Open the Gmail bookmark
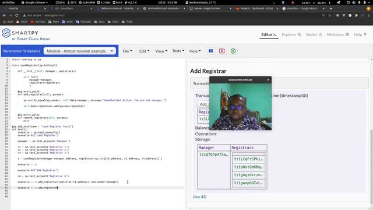 tap(22, 22)
